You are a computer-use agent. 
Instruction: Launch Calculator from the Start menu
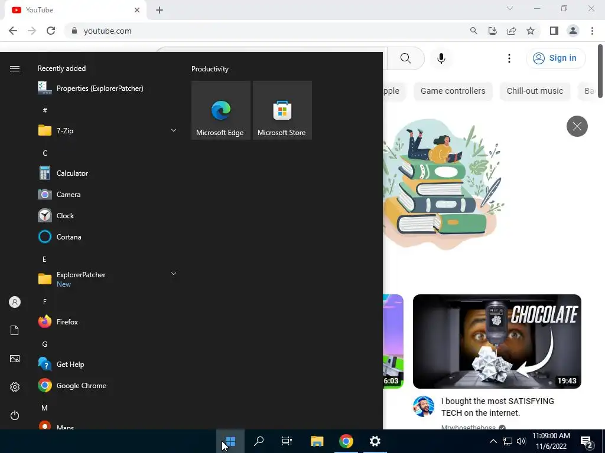[x=108, y=173]
